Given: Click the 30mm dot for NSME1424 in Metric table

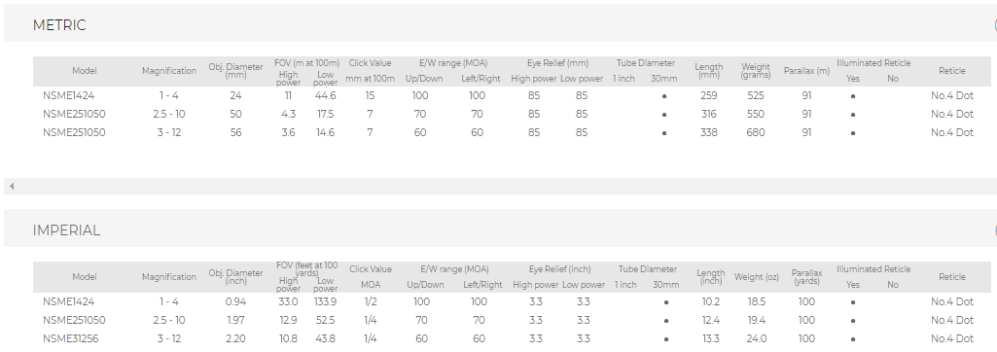Looking at the screenshot, I should (663, 96).
